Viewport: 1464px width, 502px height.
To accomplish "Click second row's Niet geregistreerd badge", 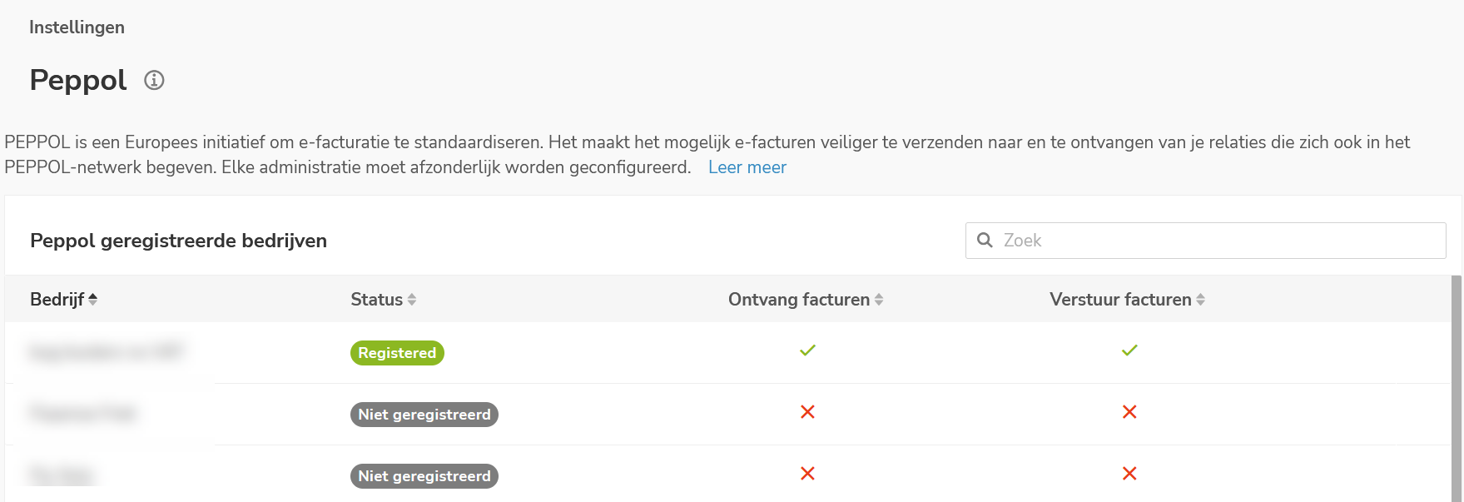I will (424, 415).
